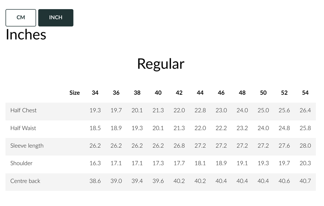Viewport: 324px width, 206px height.
Task: Switch units to CM
Action: [x=21, y=18]
